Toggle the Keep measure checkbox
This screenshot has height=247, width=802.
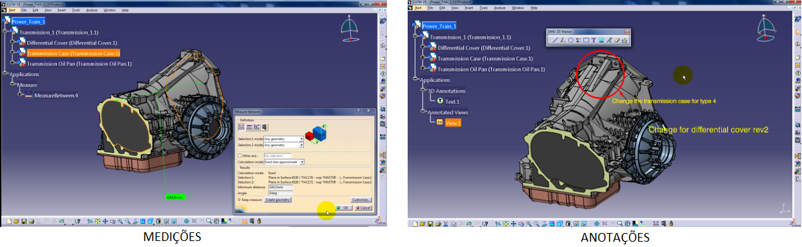pyautogui.click(x=239, y=200)
